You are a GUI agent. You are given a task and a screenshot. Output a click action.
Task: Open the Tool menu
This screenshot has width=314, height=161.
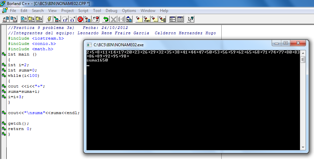(97, 11)
